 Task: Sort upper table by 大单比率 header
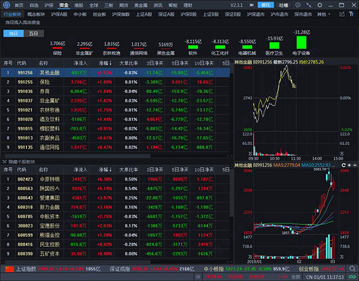(129, 63)
